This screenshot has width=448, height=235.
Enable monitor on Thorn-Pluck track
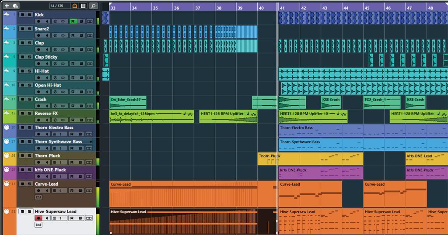click(46, 162)
